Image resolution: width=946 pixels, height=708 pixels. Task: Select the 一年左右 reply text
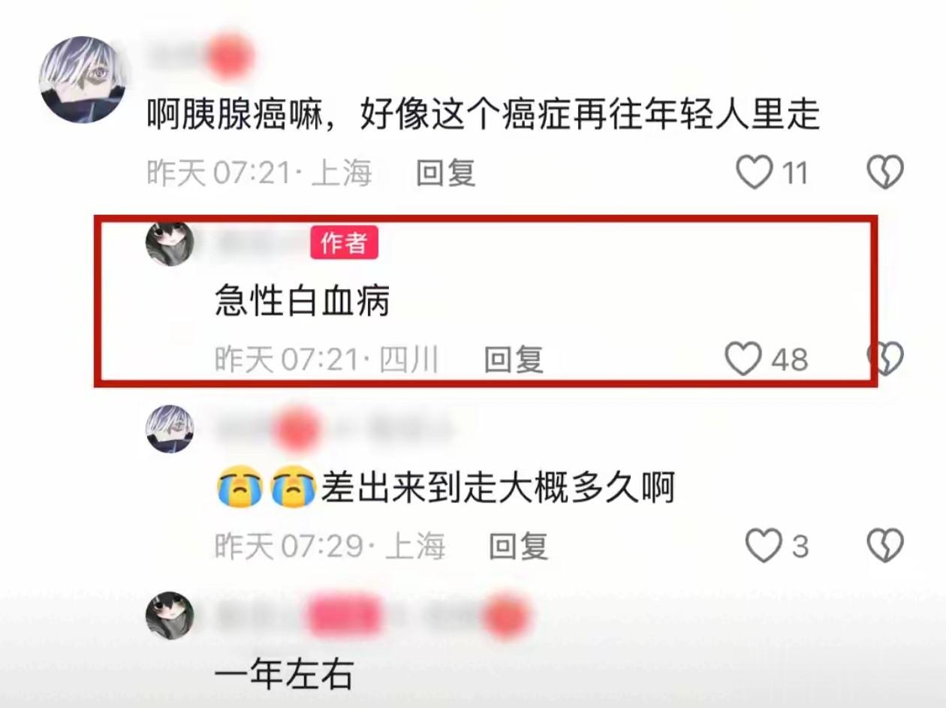(x=284, y=675)
